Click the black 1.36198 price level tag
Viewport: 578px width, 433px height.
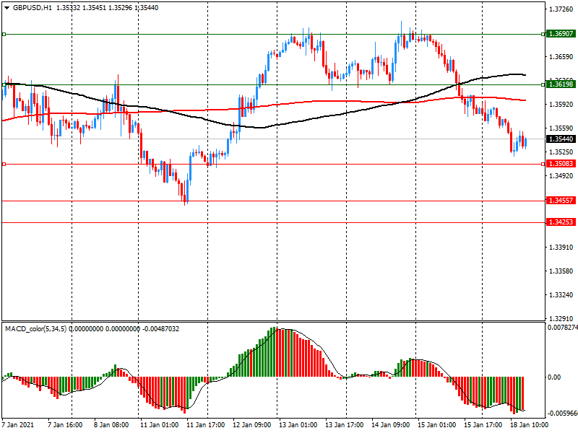561,84
